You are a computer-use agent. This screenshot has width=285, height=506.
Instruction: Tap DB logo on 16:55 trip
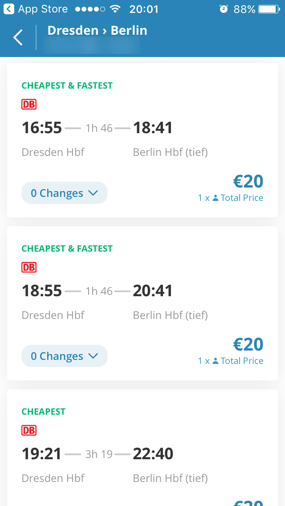[x=29, y=104]
